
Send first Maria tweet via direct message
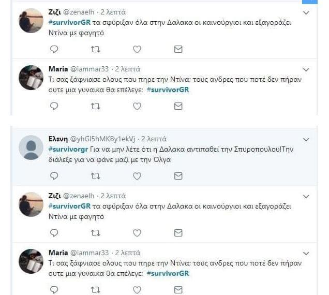(x=178, y=106)
